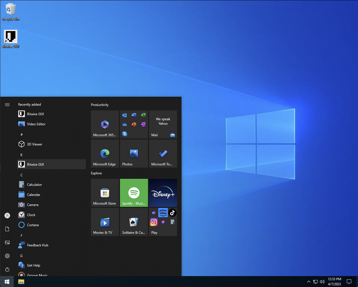358x287 pixels.
Task: Click the Power icon in Start sidebar
Action: click(7, 269)
